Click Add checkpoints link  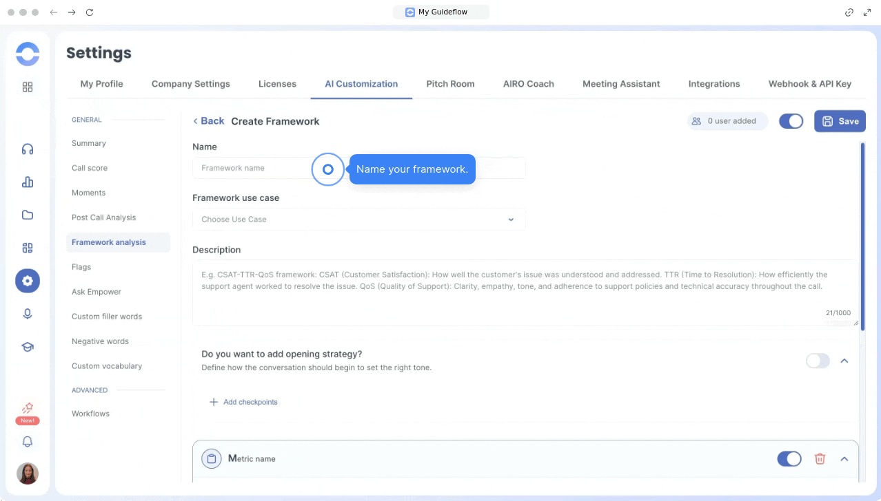pyautogui.click(x=243, y=402)
